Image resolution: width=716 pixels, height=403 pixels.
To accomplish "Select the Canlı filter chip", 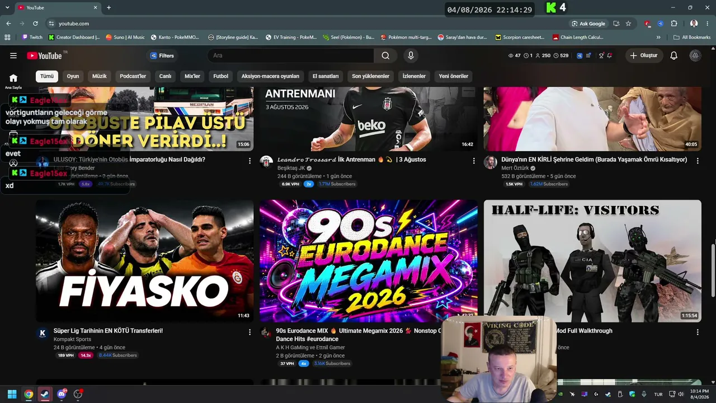I will tap(165, 76).
